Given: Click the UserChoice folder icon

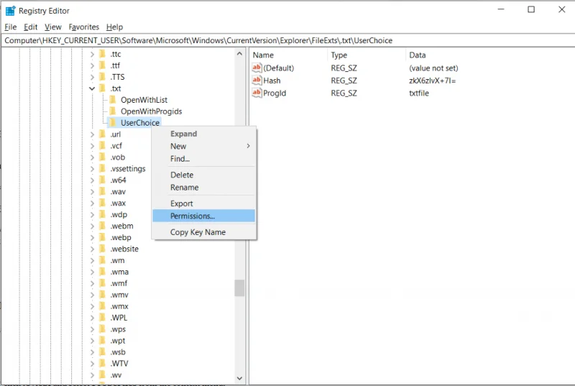Looking at the screenshot, I should [113, 122].
